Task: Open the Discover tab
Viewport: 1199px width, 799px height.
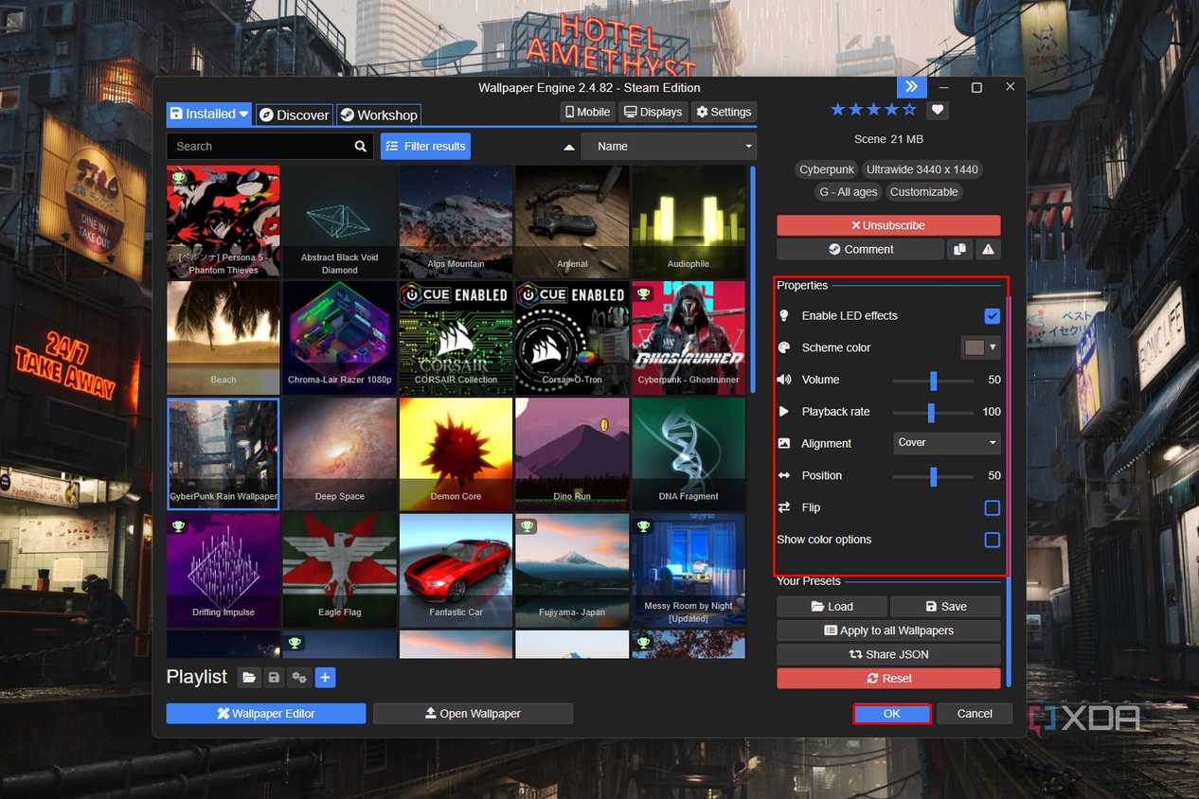Action: pos(295,115)
